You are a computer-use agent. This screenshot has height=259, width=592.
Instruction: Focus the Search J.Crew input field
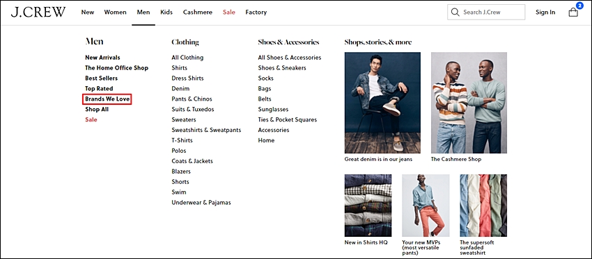(486, 12)
